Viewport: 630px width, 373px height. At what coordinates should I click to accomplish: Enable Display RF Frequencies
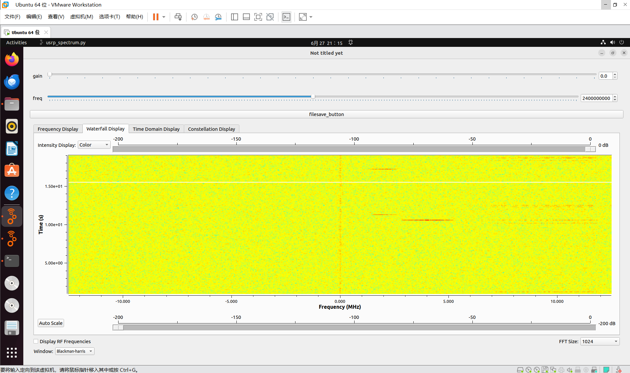(x=36, y=341)
